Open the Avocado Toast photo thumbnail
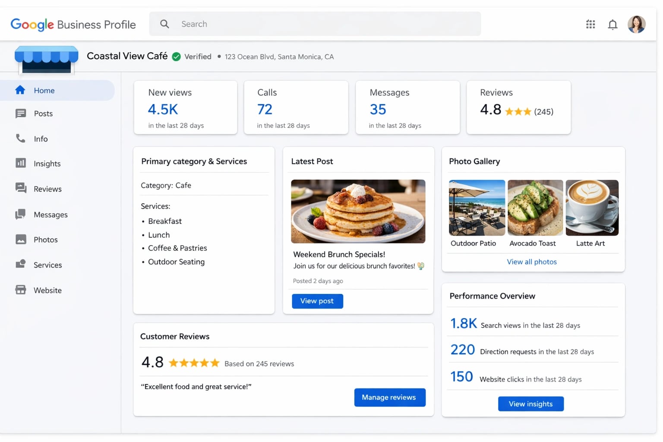 (535, 208)
